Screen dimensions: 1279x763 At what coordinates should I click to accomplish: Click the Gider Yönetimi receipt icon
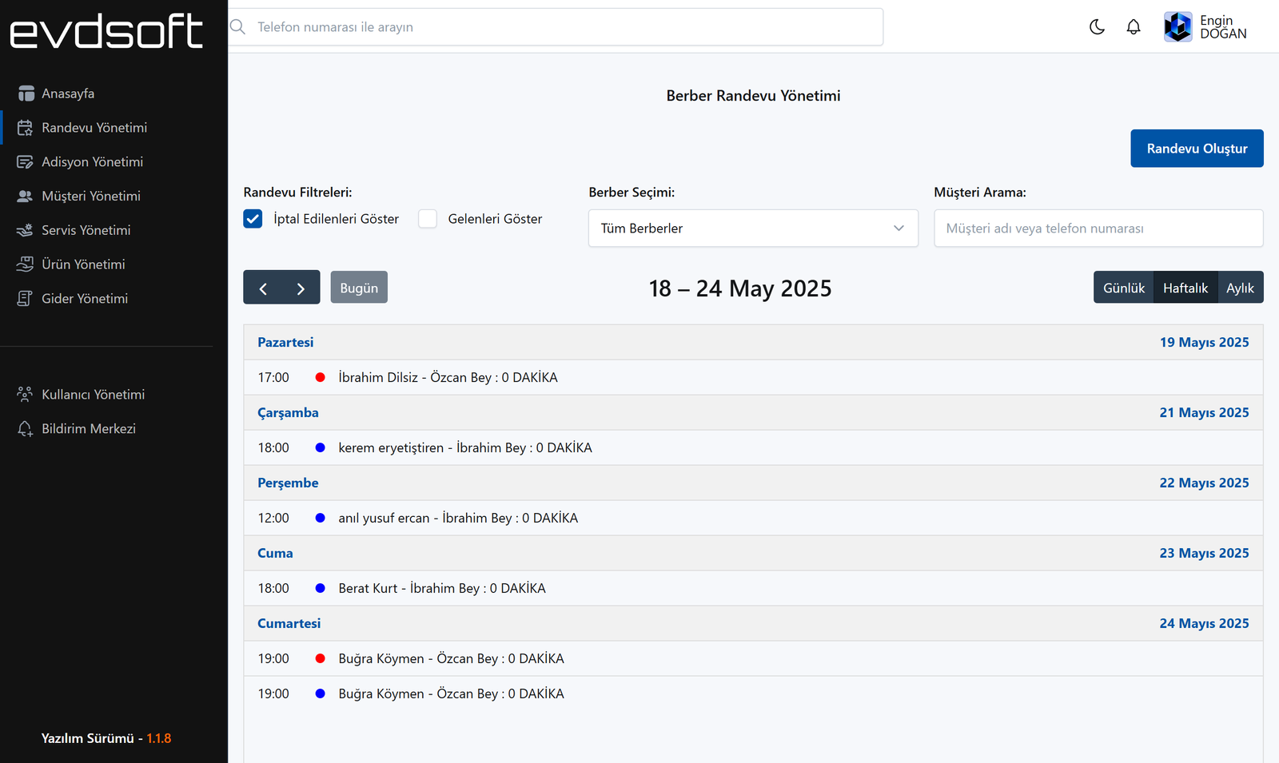tap(26, 299)
